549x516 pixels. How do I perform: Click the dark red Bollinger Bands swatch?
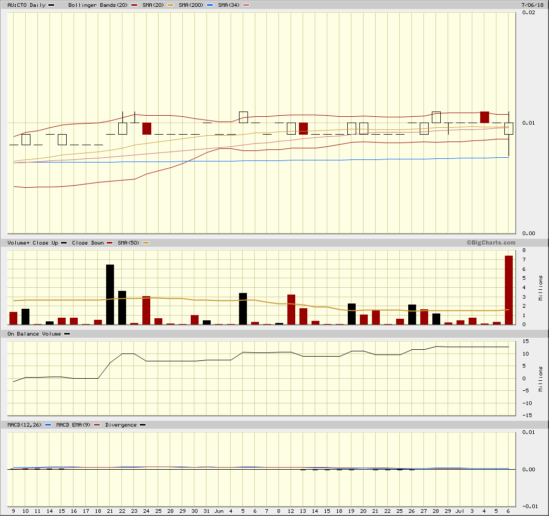134,5
